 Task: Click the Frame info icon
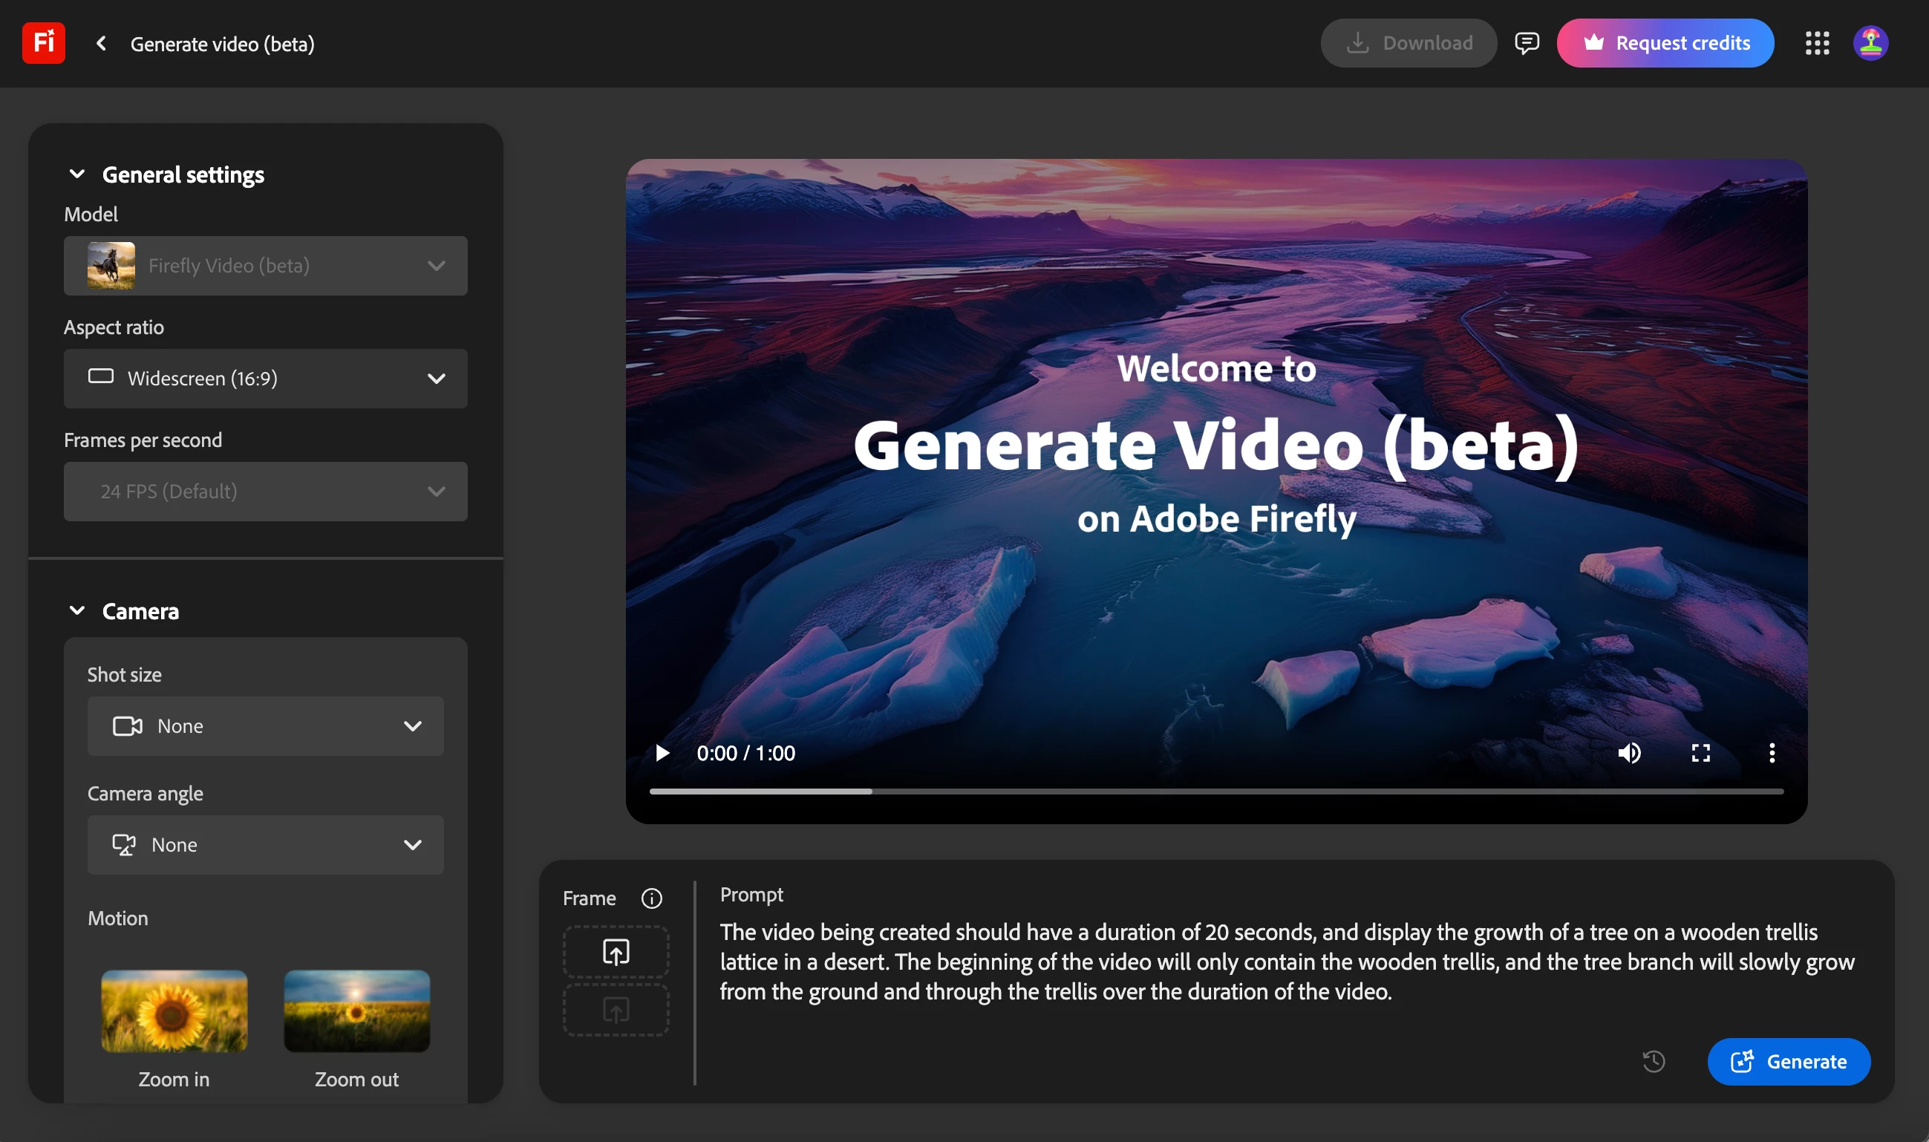coord(651,898)
